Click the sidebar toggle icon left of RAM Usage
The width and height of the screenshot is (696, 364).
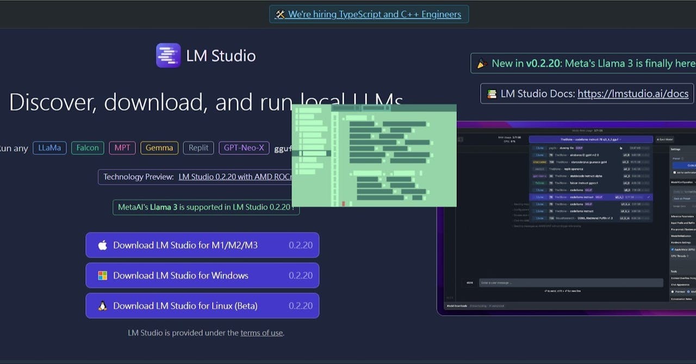point(461,140)
